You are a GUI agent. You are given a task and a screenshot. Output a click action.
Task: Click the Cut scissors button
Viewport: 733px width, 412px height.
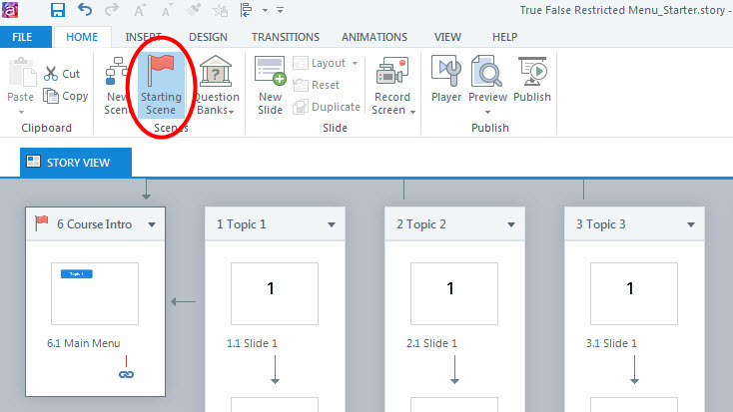point(62,74)
